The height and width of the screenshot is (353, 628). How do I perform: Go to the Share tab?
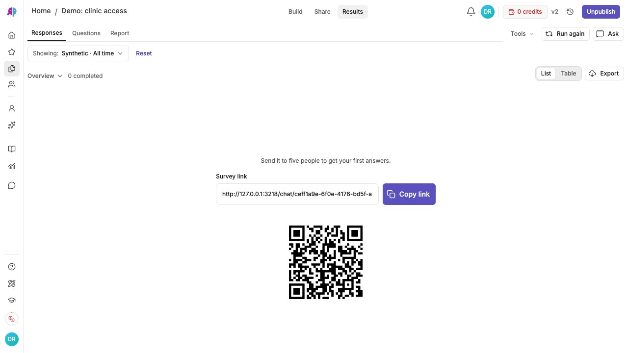click(322, 12)
